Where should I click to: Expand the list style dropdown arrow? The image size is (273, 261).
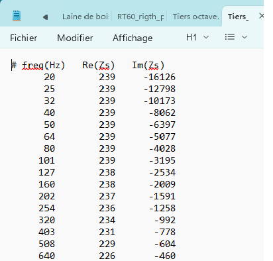click(x=245, y=37)
